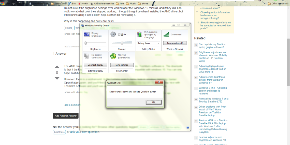Open the Box bookmark
Image resolution: width=290 pixels, height=145 pixels.
coord(72,4)
